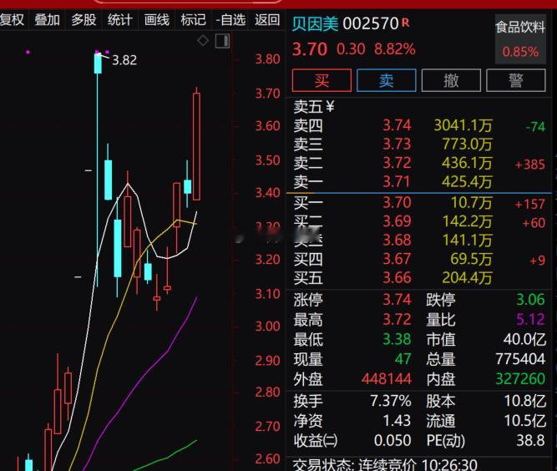Click PE(动) value 38.8
This screenshot has height=471, width=557.
[x=530, y=440]
